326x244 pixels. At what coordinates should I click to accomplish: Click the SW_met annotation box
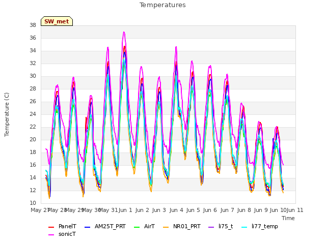57,21
